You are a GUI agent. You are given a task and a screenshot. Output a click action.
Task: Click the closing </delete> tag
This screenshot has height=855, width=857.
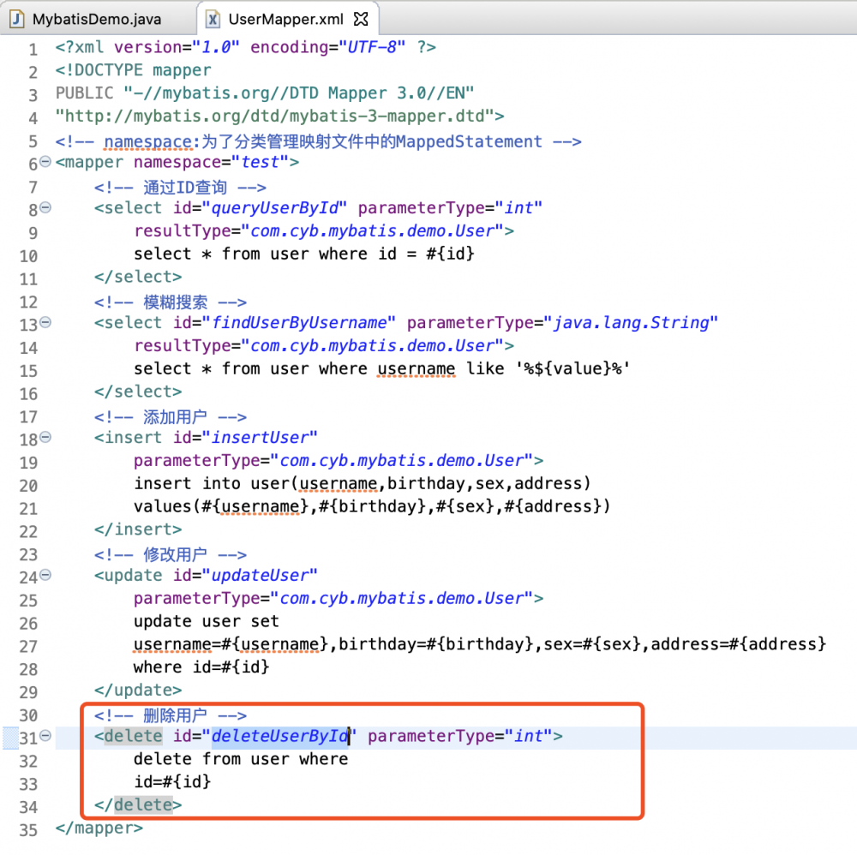click(x=138, y=804)
